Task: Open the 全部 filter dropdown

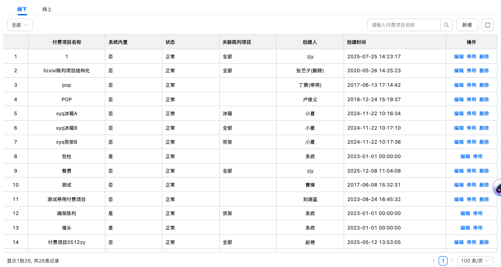Action: 20,25
